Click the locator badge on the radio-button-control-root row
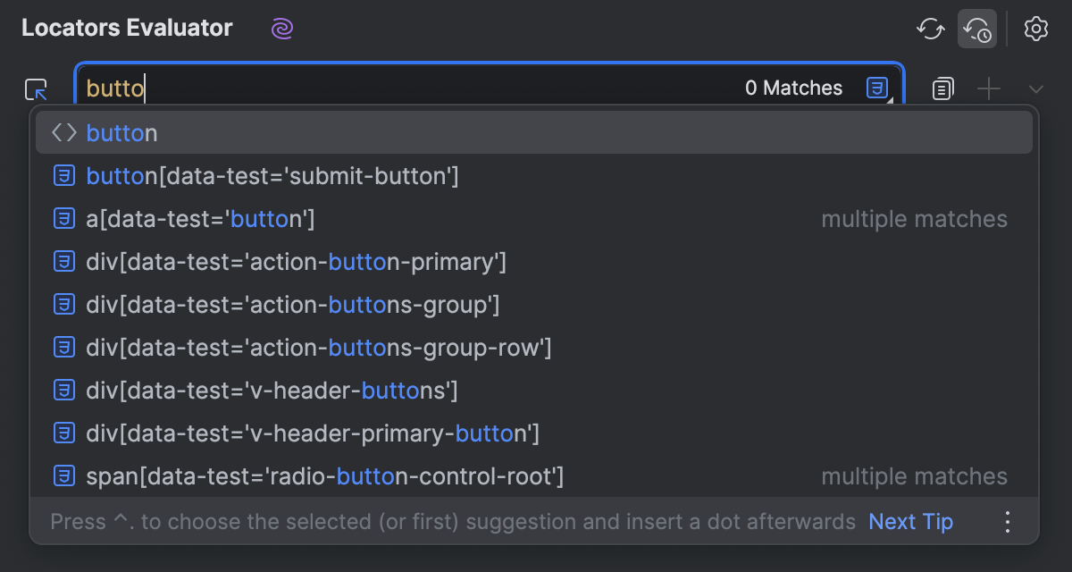The width and height of the screenshot is (1072, 572). point(63,476)
